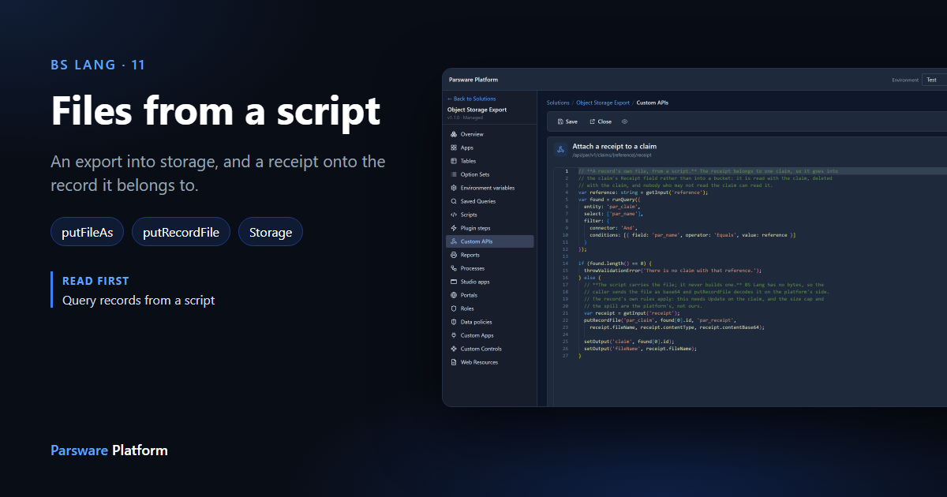Click the Close button in toolbar
Viewport: 947px width, 497px height.
[x=601, y=121]
